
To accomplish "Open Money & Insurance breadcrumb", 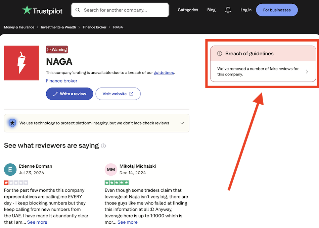I will pos(19,27).
